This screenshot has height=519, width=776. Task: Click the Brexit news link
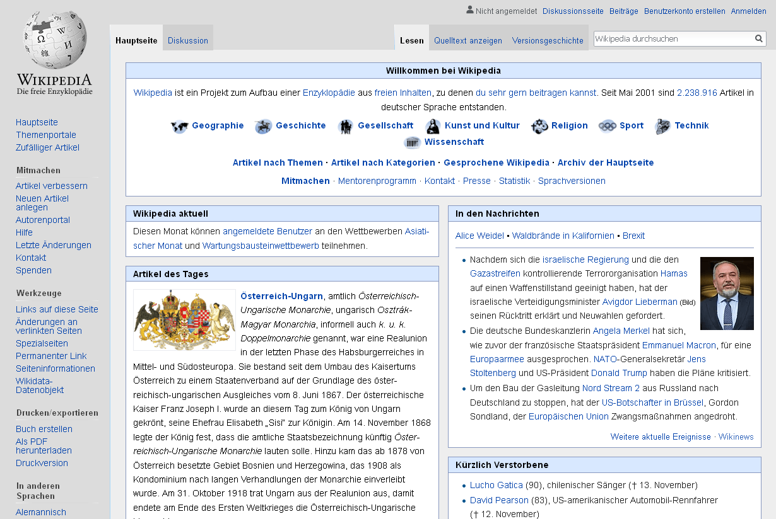633,236
